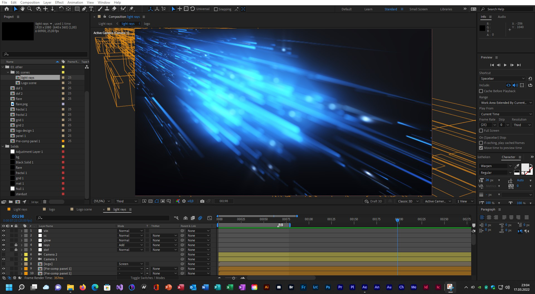Enable Cache Before Playback checkbox
The width and height of the screenshot is (535, 294).
point(481,91)
